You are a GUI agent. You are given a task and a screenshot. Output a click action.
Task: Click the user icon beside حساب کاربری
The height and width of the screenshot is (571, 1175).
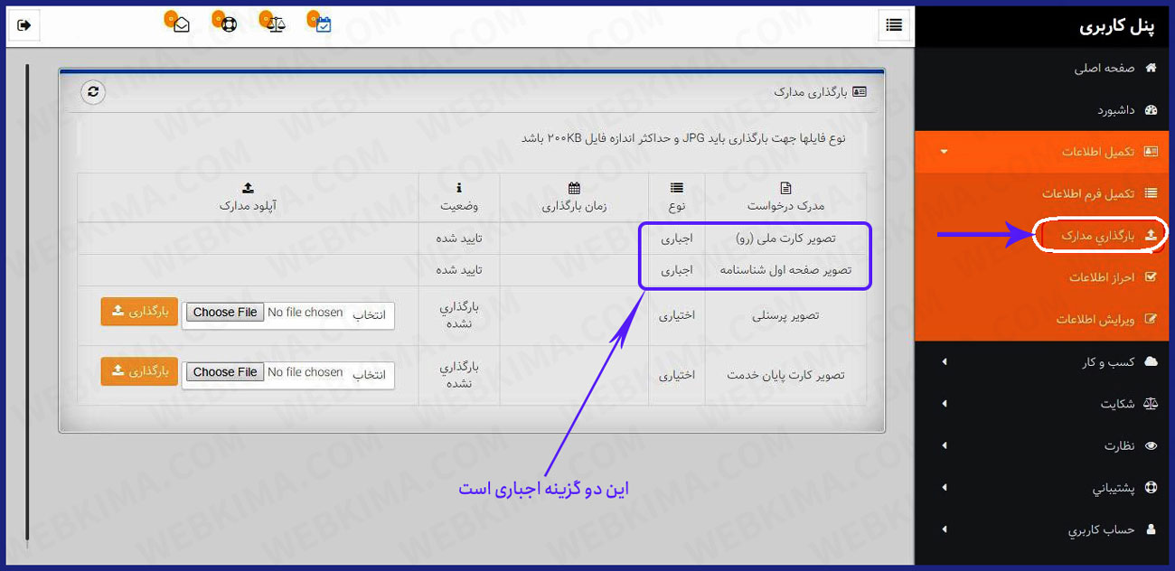pyautogui.click(x=1151, y=529)
